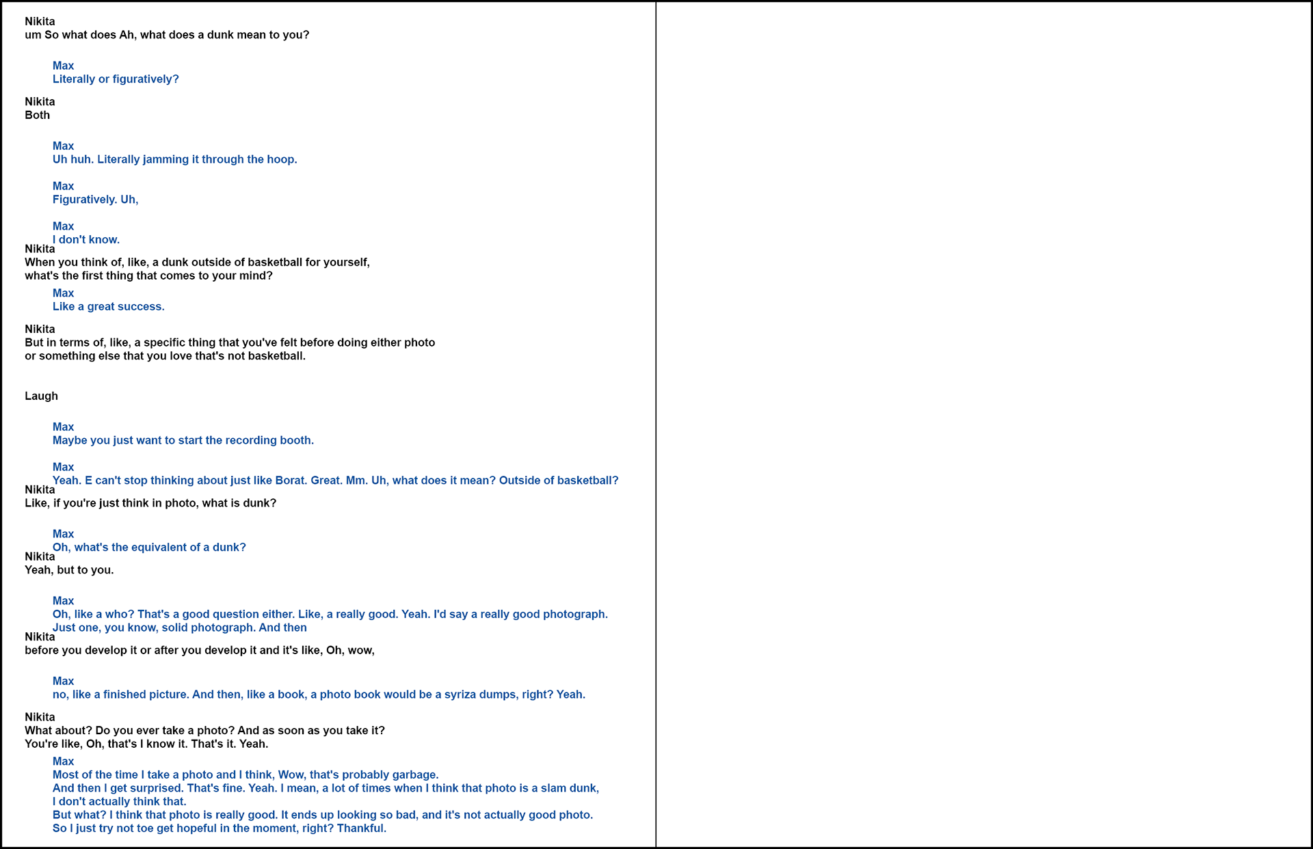Select 'Uh huh. Literally jamming it through the hoop.'
This screenshot has width=1313, height=849.
tap(175, 159)
